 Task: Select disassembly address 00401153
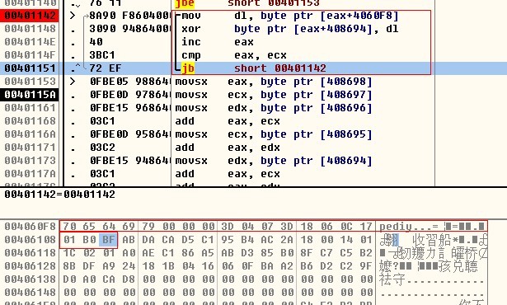[30, 82]
